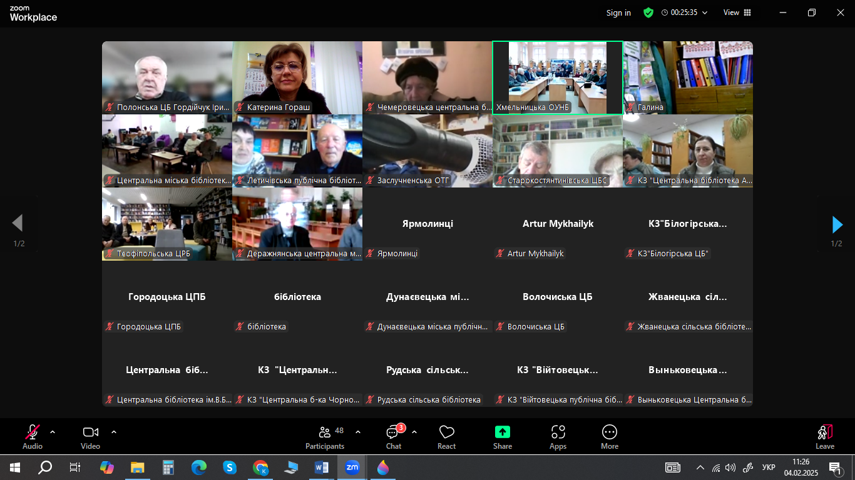Switch keyboard language УКР indicator
This screenshot has width=855, height=480.
pyautogui.click(x=769, y=467)
